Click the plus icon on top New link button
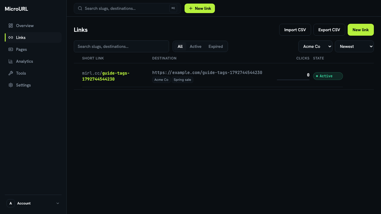Image resolution: width=381 pixels, height=214 pixels. pyautogui.click(x=191, y=8)
